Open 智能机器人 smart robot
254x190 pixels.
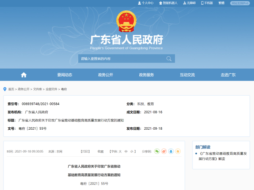click(168, 3)
